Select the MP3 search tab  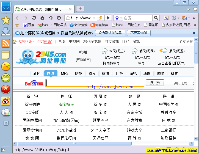click(x=65, y=73)
